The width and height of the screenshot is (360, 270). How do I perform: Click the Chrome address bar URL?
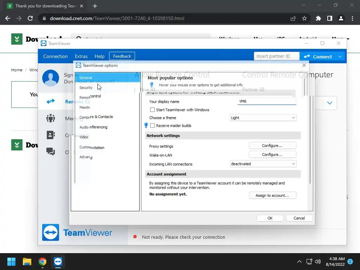(x=117, y=18)
